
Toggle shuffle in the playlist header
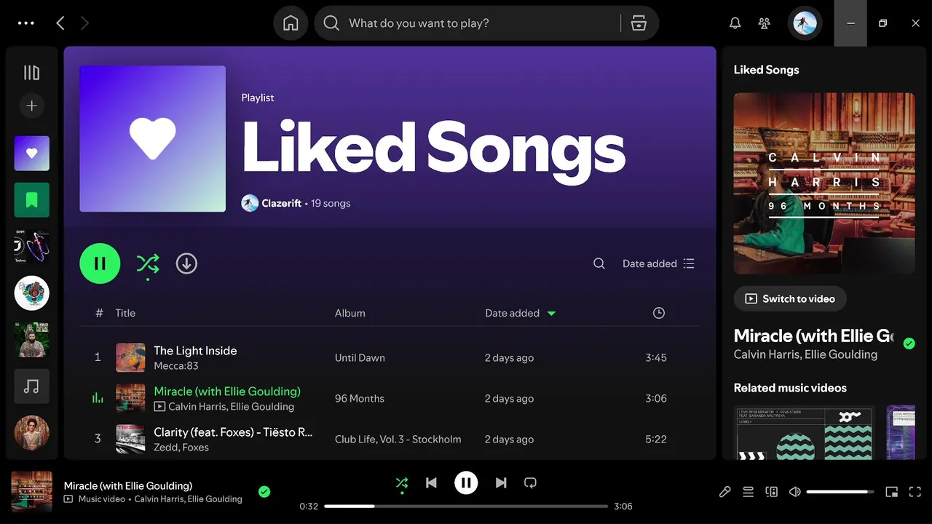148,263
